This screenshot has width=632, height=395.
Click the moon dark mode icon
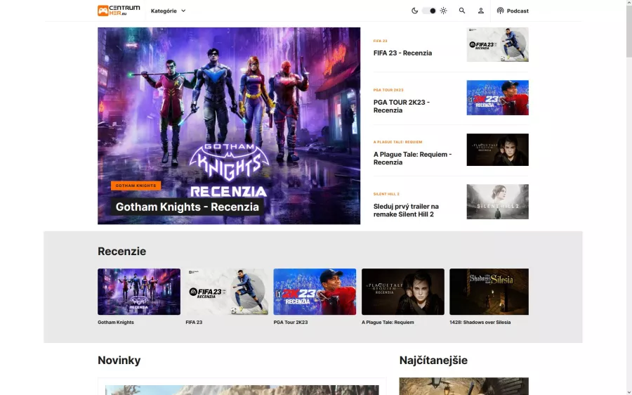click(x=414, y=11)
